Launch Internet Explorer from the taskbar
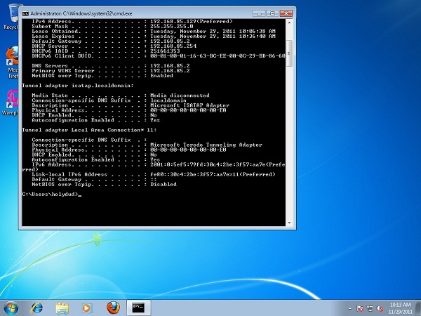421x316 pixels. click(37, 307)
